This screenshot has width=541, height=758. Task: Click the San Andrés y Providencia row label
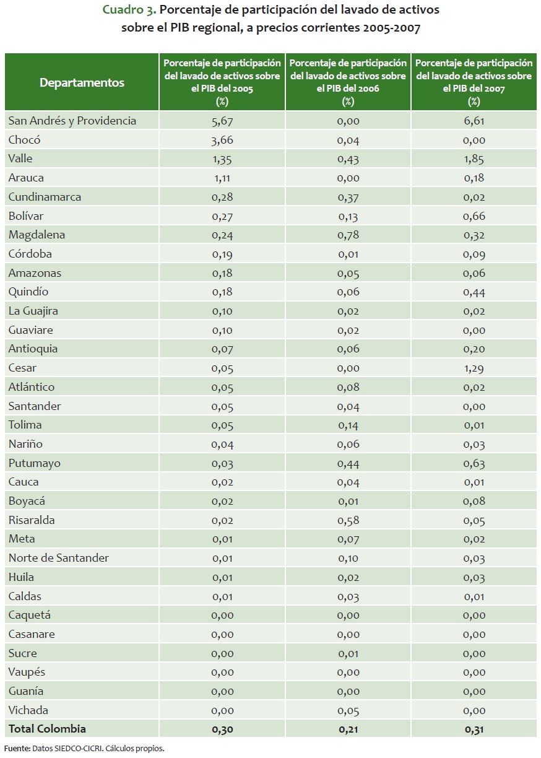72,121
